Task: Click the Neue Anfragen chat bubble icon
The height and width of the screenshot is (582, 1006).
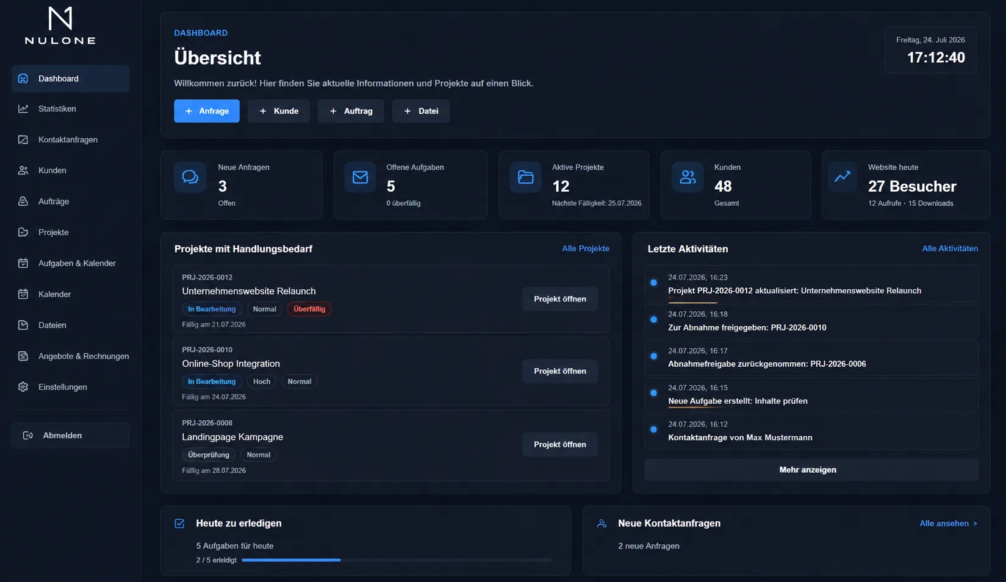Action: coord(190,177)
